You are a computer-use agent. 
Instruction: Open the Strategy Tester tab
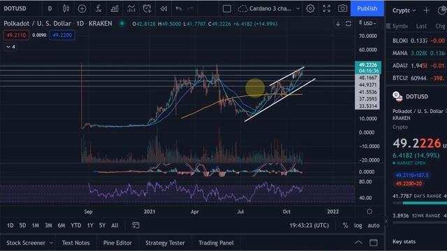pyautogui.click(x=165, y=243)
